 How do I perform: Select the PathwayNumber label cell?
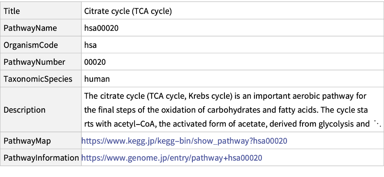(34, 62)
